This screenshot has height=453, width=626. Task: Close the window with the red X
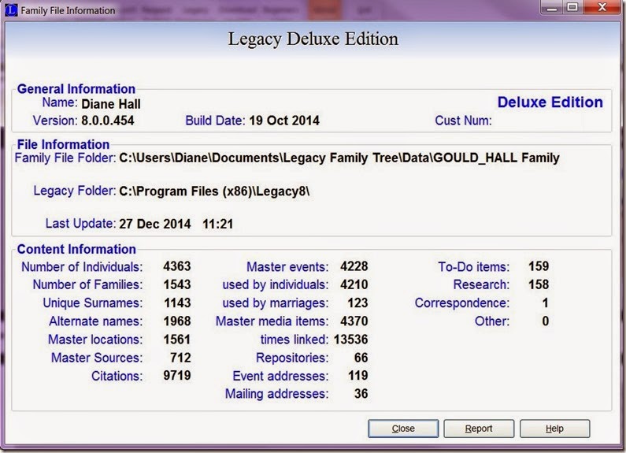click(x=602, y=7)
